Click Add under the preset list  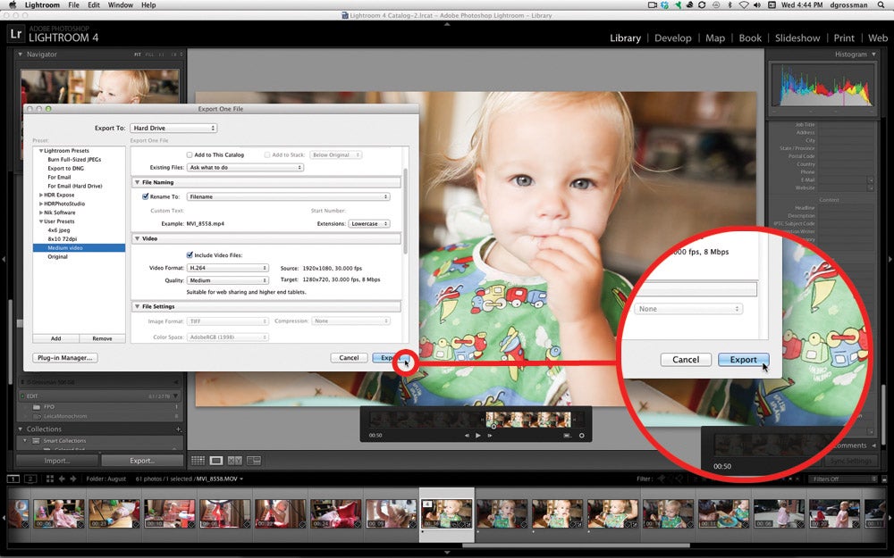pyautogui.click(x=55, y=338)
